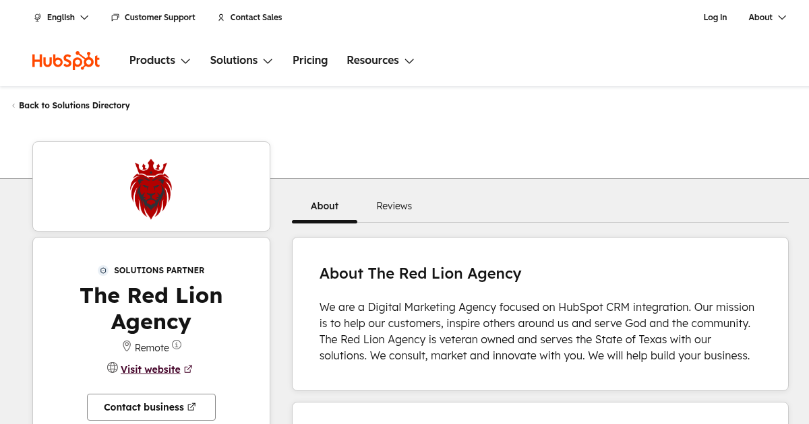This screenshot has height=424, width=809.
Task: Click the globe icon beside Visit website
Action: pyautogui.click(x=113, y=367)
